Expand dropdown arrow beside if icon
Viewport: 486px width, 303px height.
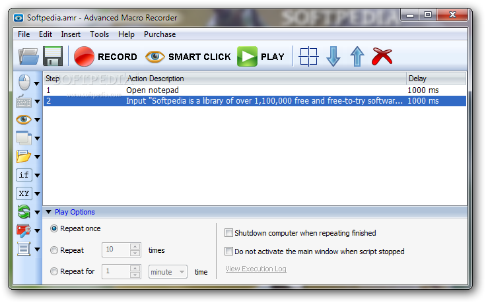[37, 176]
